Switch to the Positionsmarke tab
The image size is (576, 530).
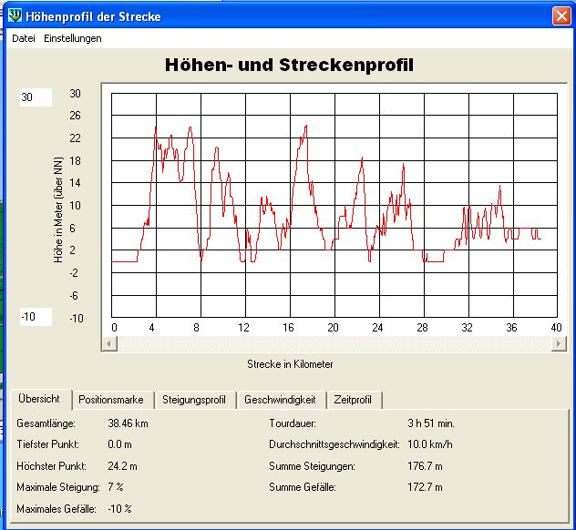111,400
